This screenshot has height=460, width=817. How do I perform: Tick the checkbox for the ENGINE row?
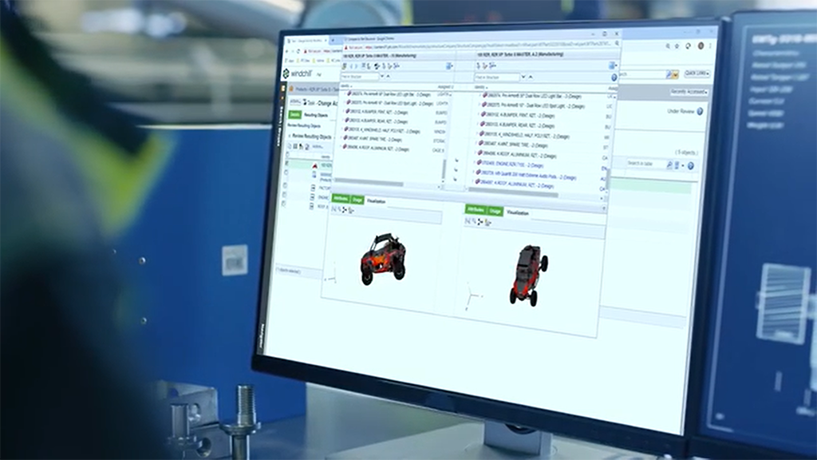pos(285,195)
